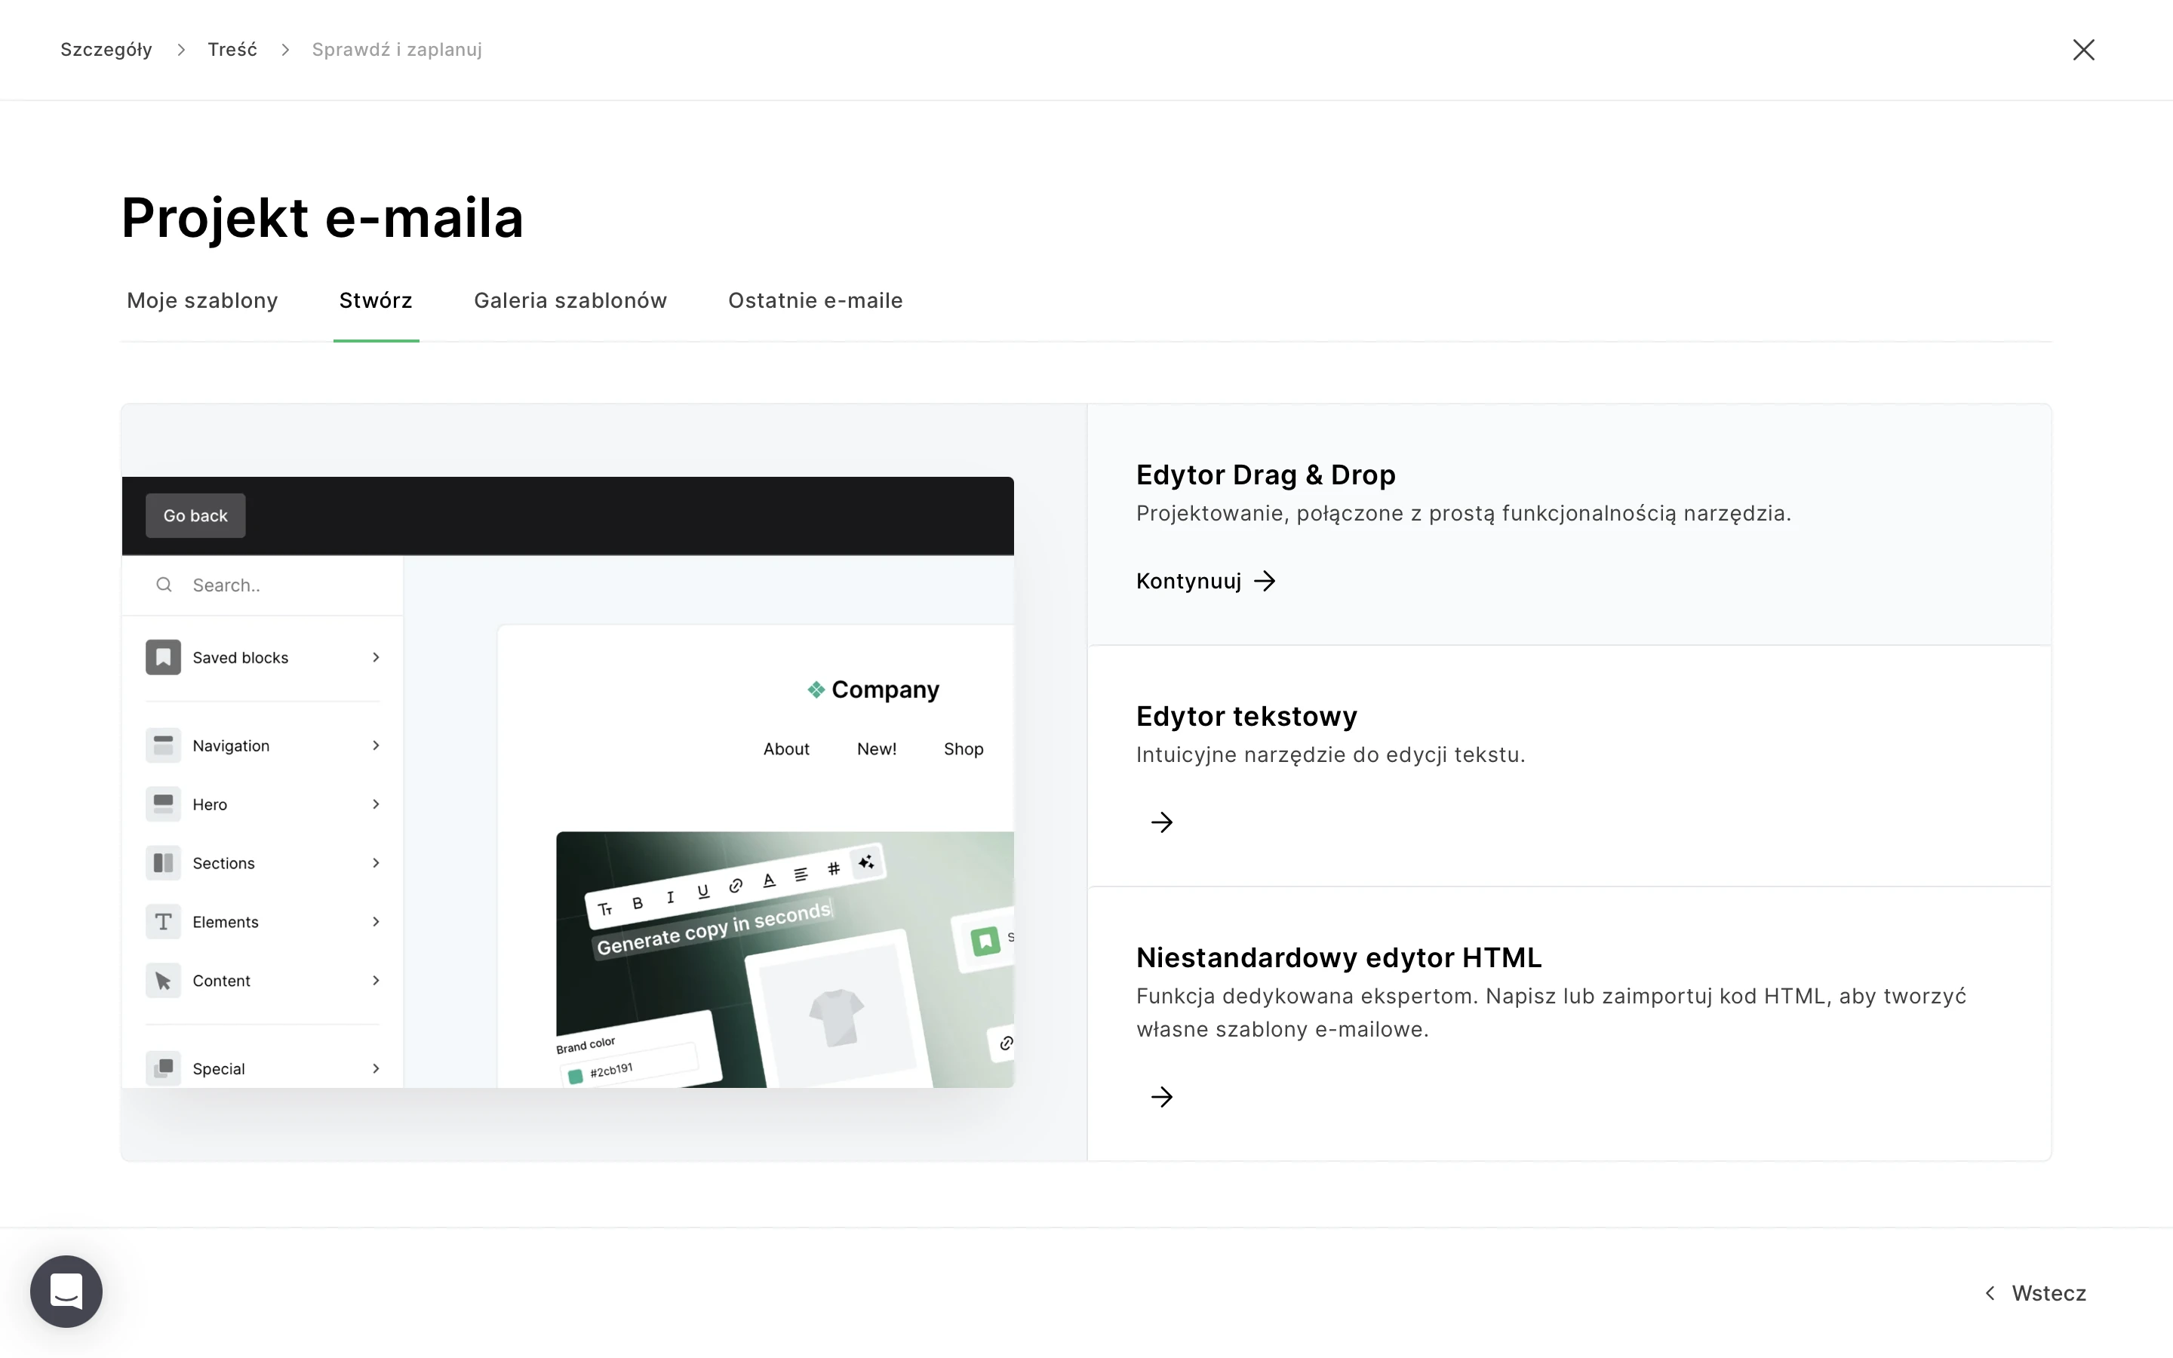Go to Szczegóły breadcrumb step
This screenshot has height=1358, width=2173.
pos(106,49)
